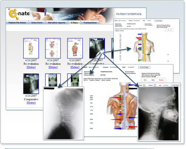The image size is (186, 149).
Task: Open the open-mouth X-ray thumbnail in bottom row
Action: coord(53,80)
